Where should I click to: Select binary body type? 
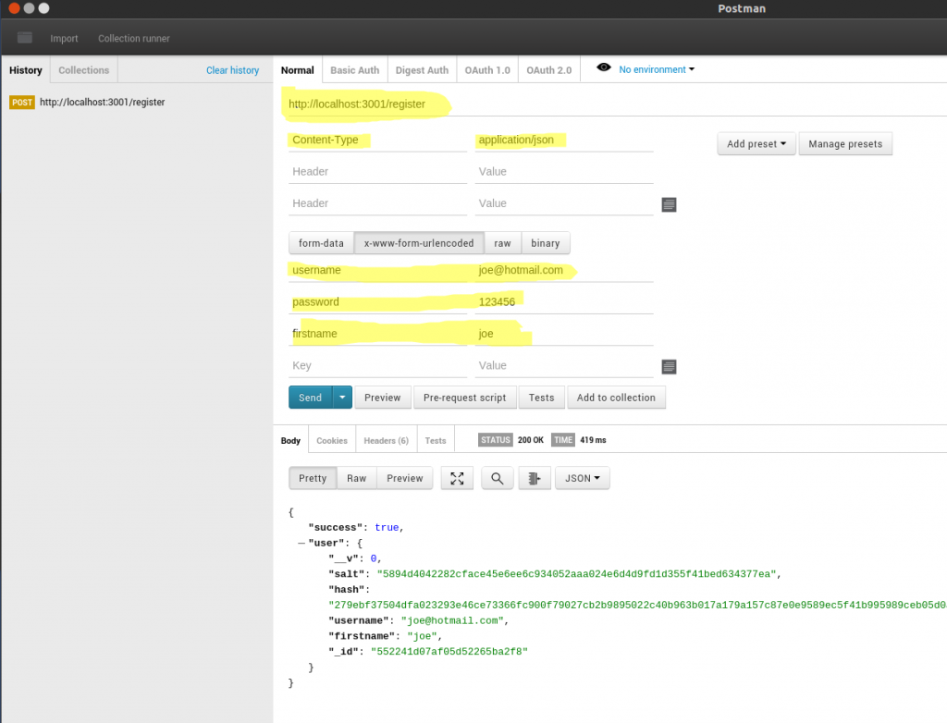tap(546, 243)
